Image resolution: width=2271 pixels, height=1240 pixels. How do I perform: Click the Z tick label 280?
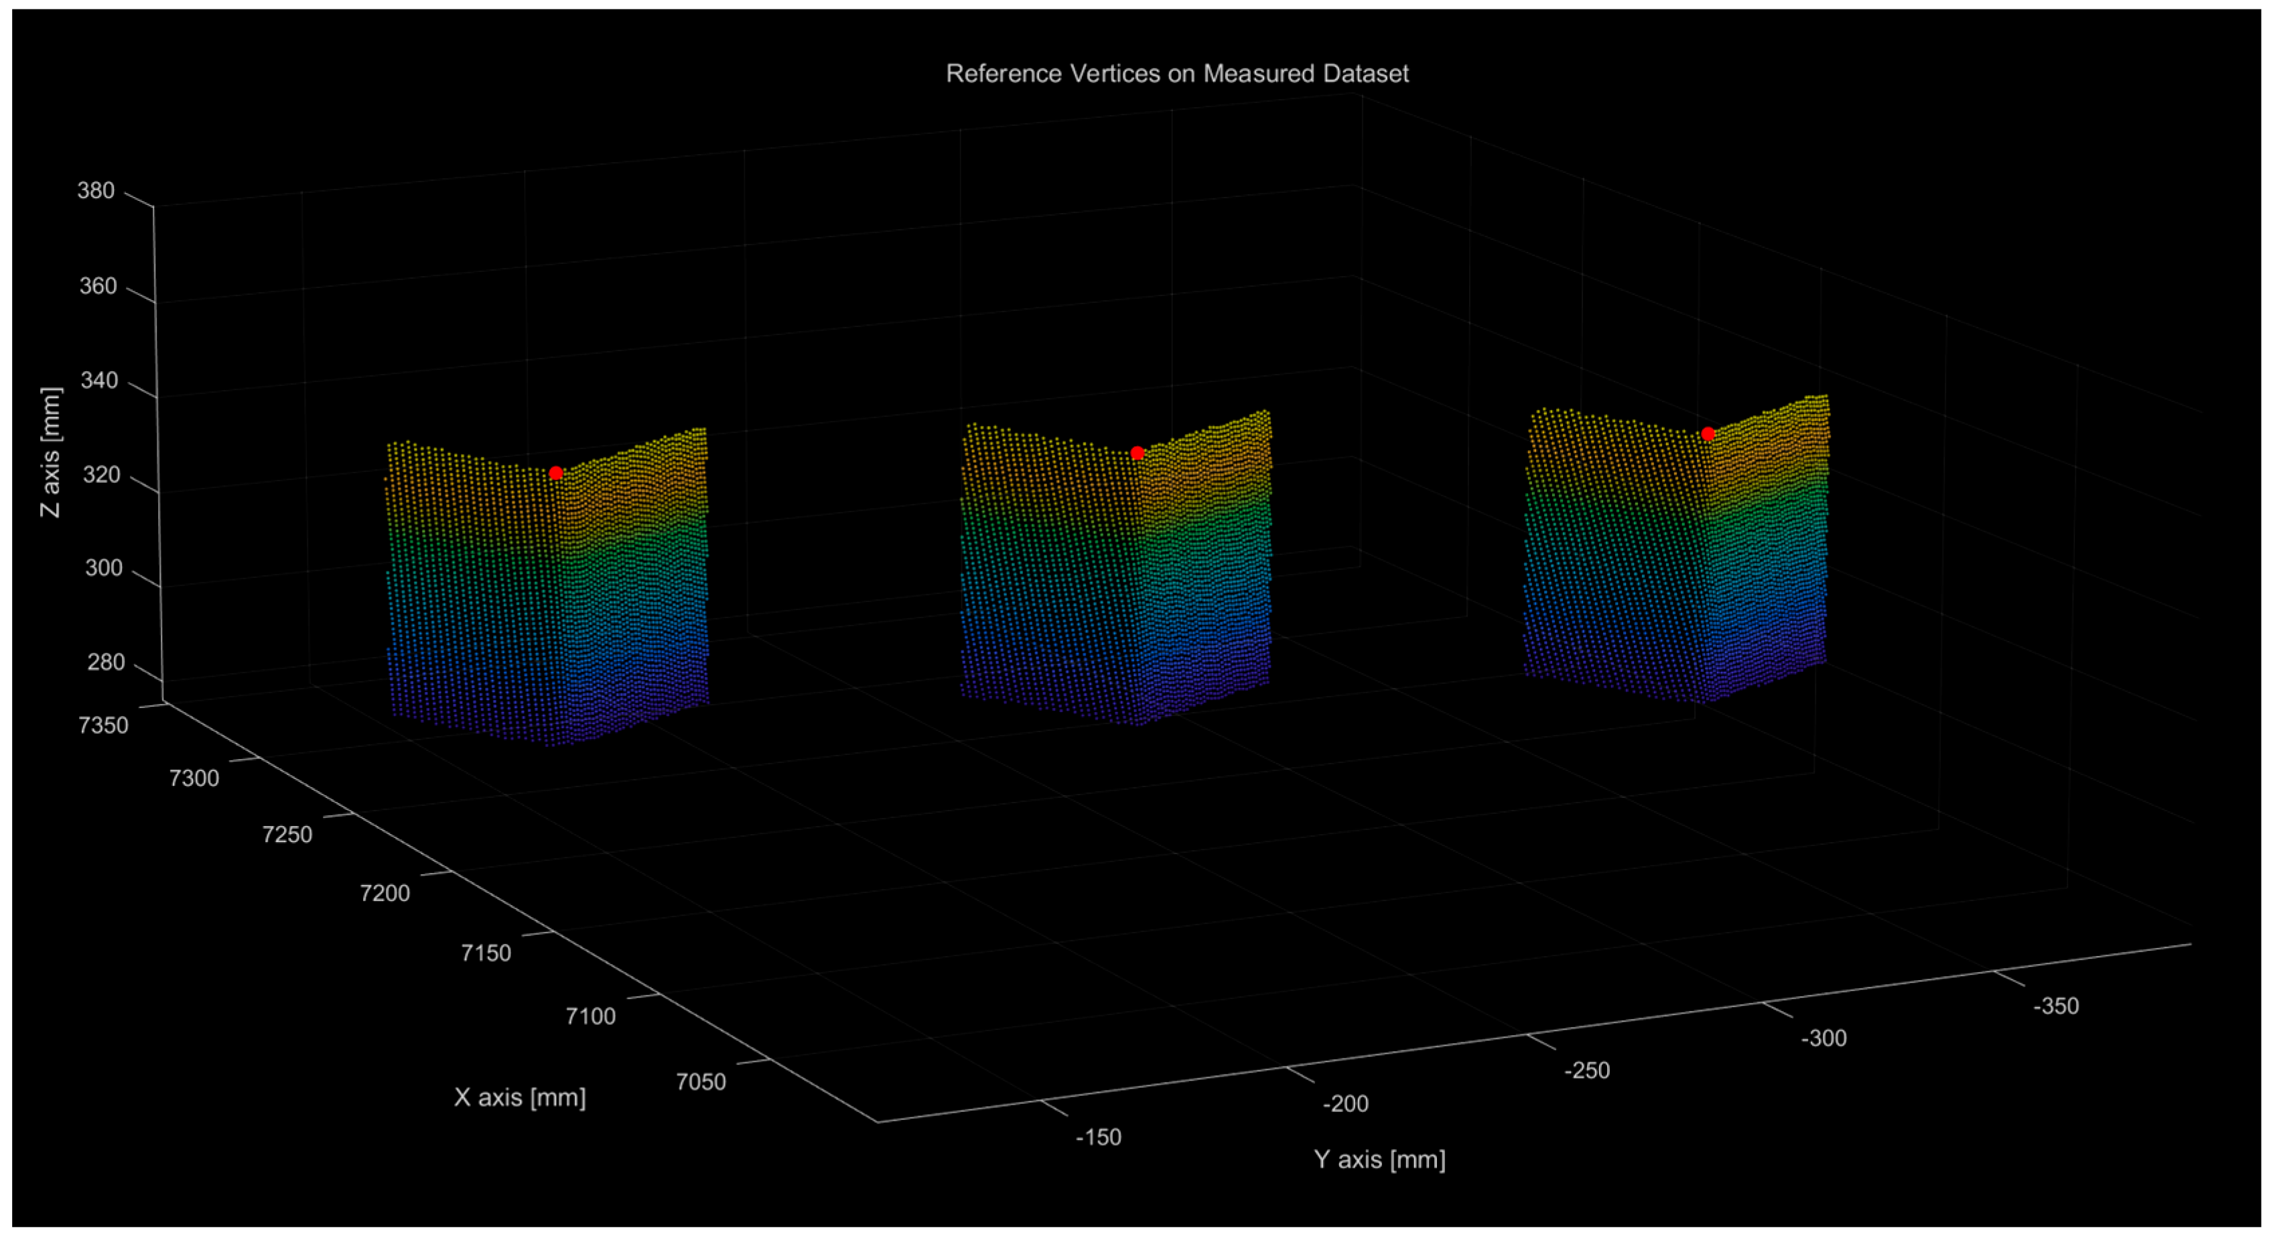click(x=105, y=663)
